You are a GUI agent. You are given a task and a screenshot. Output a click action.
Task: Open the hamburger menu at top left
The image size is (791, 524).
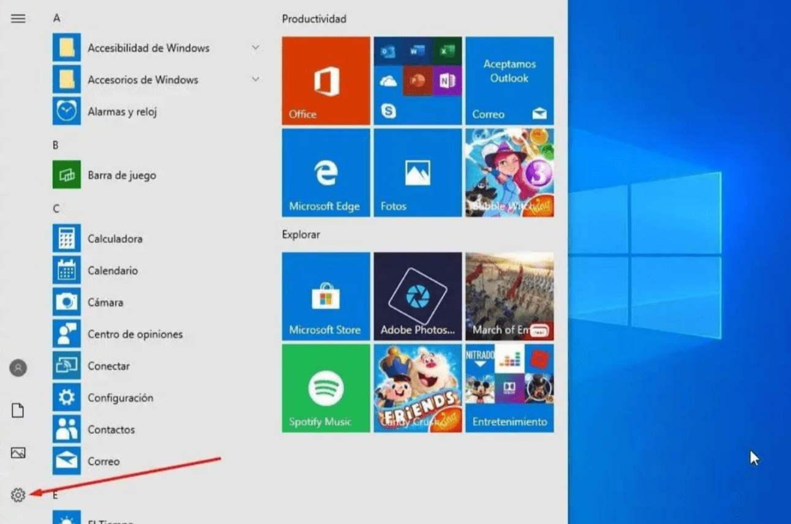18,18
